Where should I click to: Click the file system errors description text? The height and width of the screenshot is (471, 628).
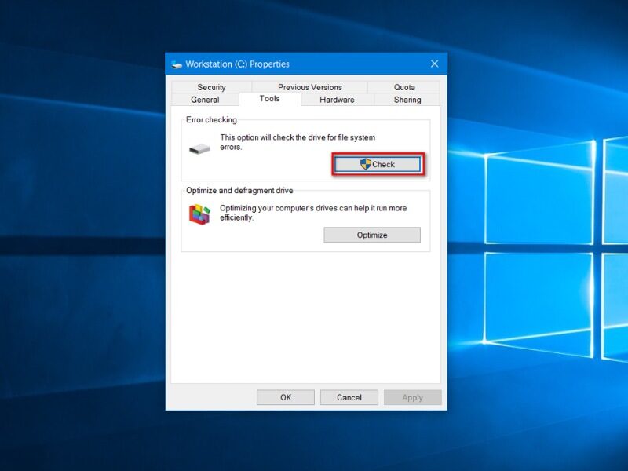pyautogui.click(x=297, y=142)
